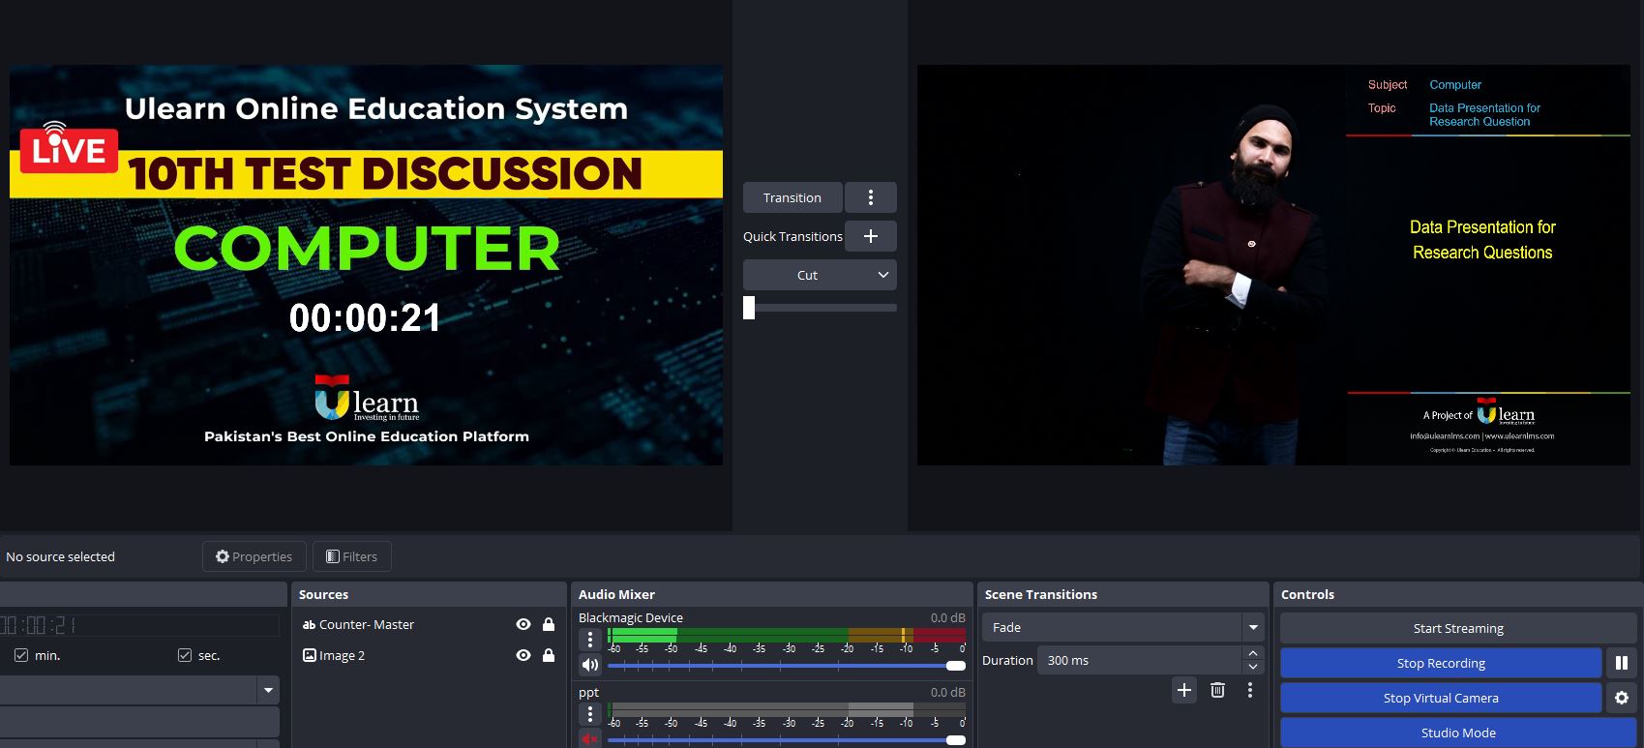Increase transition duration with up arrow
Image resolution: width=1644 pixels, height=748 pixels.
[1253, 653]
